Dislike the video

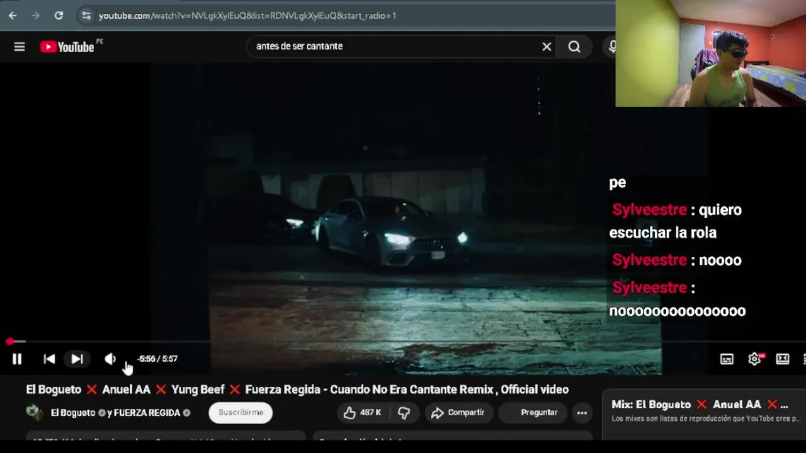(404, 413)
